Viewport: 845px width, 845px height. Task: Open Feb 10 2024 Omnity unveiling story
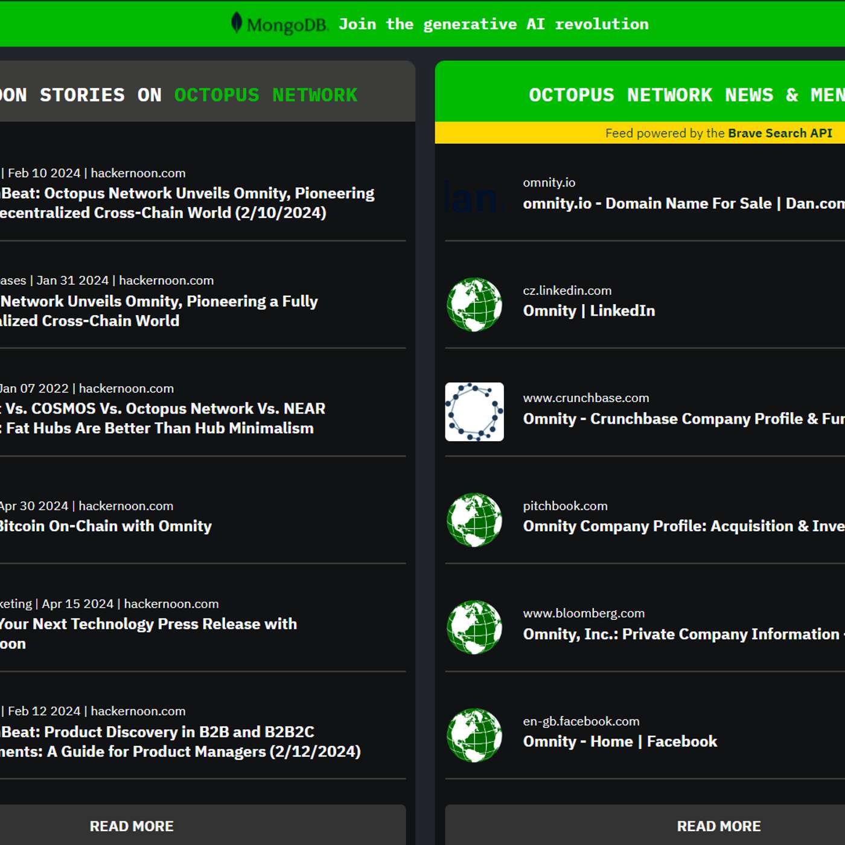(187, 203)
